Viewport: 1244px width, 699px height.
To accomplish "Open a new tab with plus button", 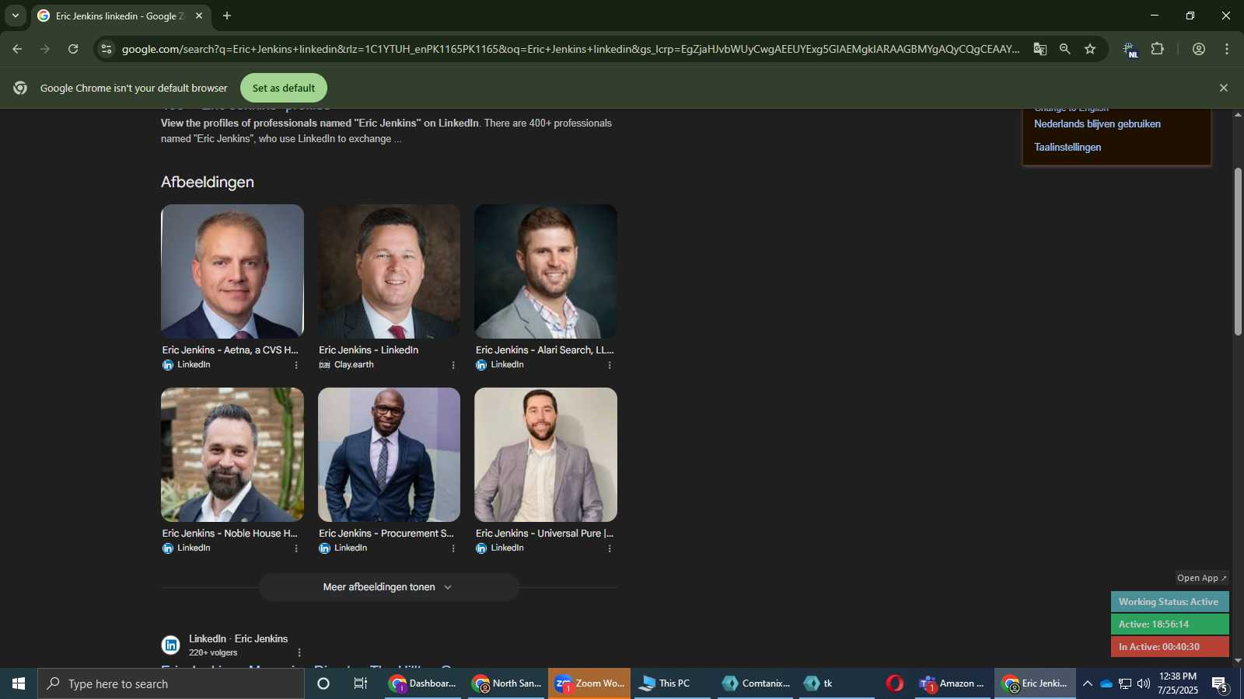I will pyautogui.click(x=227, y=16).
